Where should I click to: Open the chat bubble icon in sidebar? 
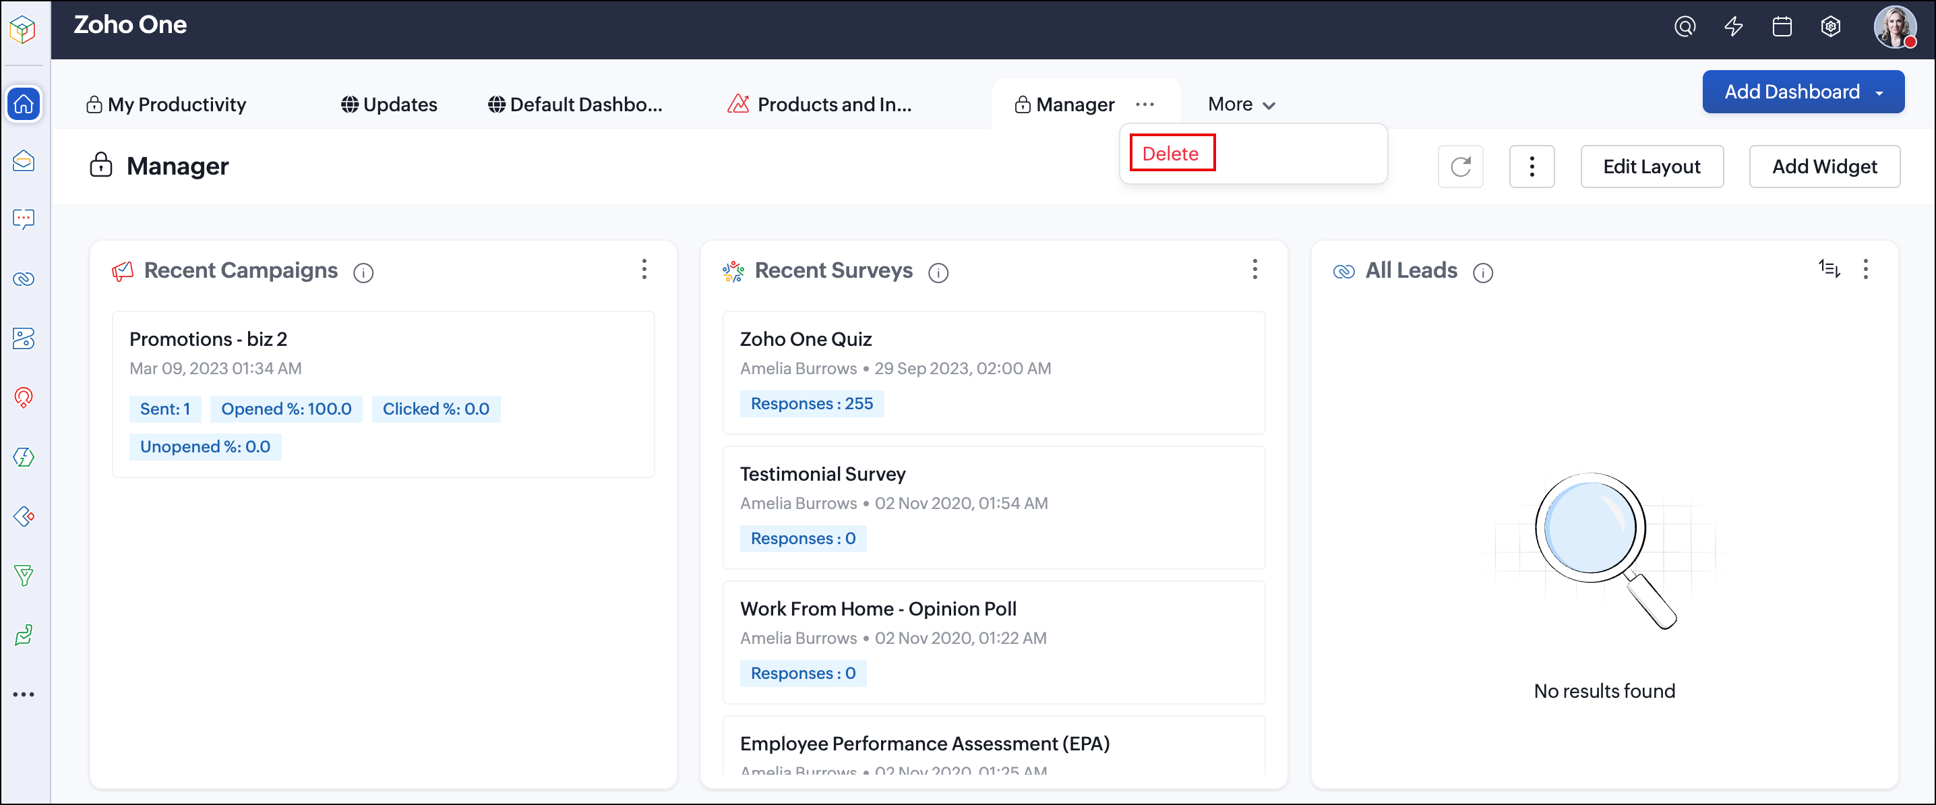point(24,218)
